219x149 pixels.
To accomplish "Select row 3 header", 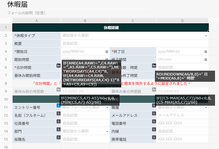I will click(x=6, y=44).
